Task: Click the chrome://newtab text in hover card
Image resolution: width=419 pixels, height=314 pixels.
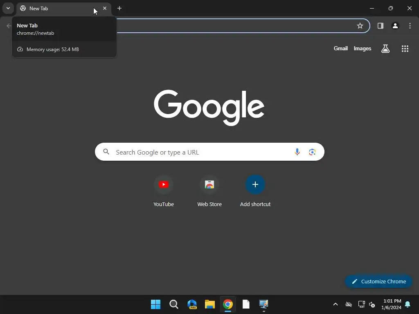Action: click(35, 33)
